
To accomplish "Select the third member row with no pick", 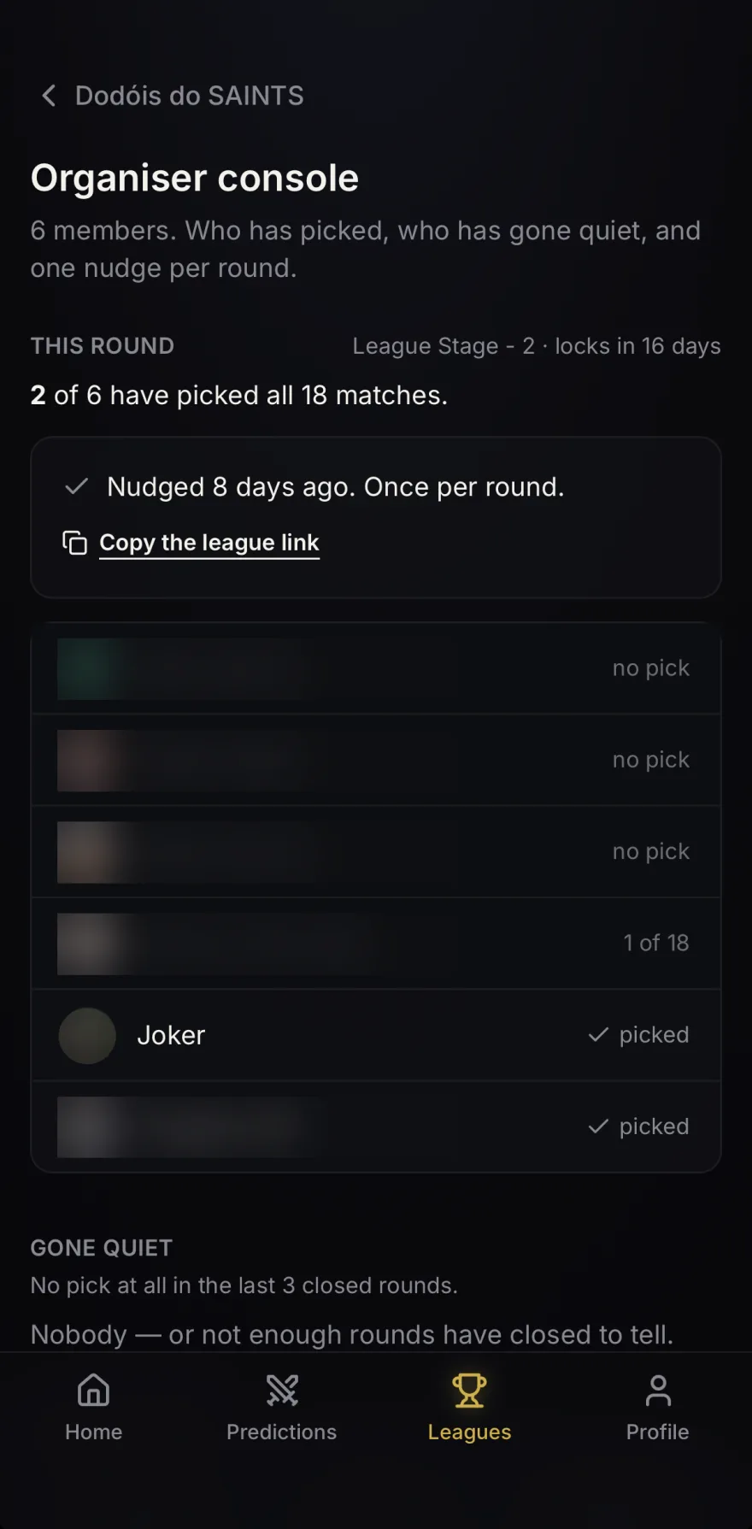I will point(376,851).
